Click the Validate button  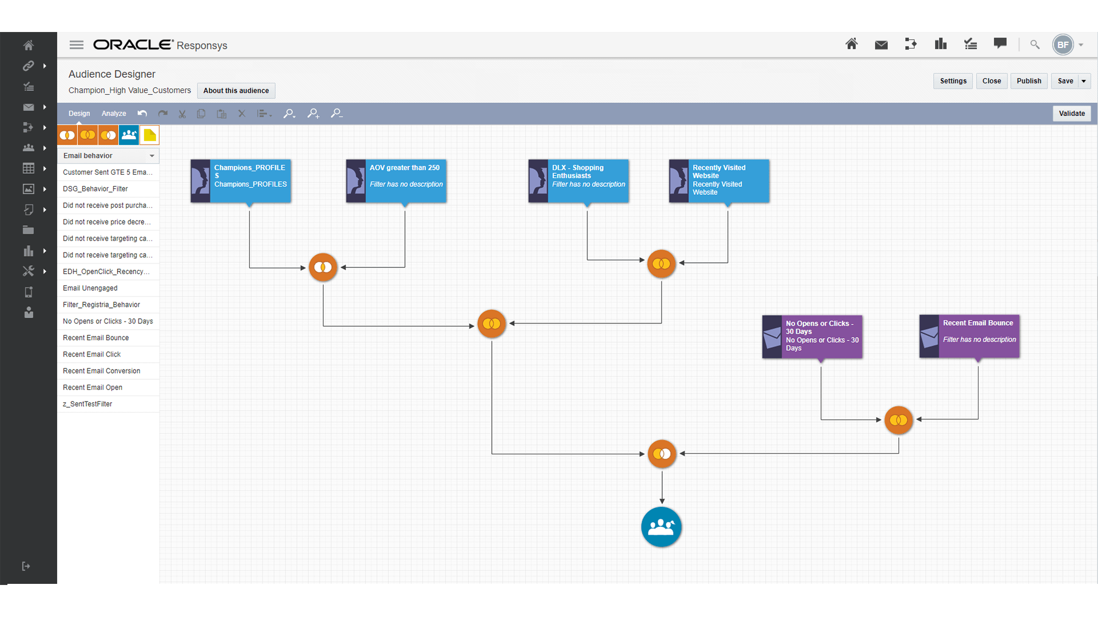click(1072, 113)
